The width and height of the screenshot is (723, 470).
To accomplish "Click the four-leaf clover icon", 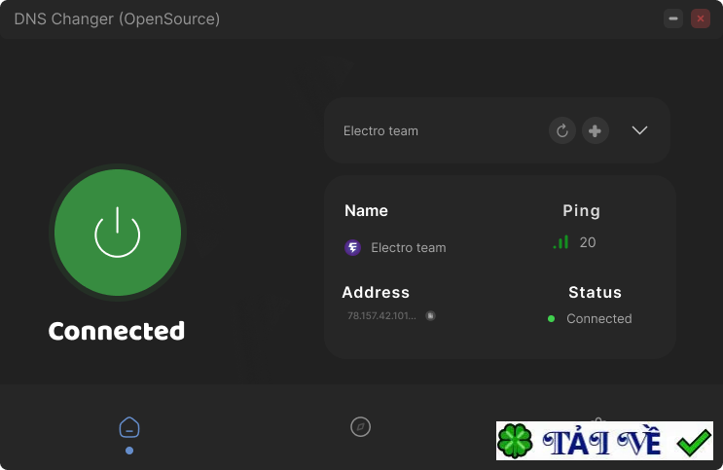I will [x=515, y=442].
